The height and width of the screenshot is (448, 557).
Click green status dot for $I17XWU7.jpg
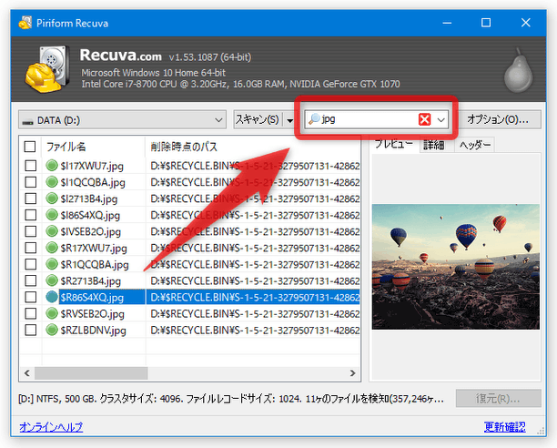tap(52, 166)
